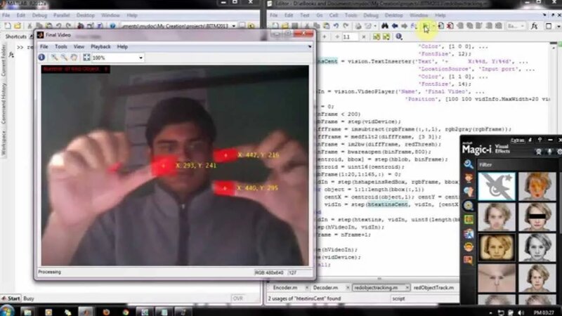Select Zoom In tool in Final Video toolbar
This screenshot has width=562, height=316.
tap(54, 58)
